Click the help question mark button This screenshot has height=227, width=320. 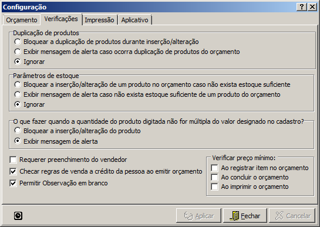(302, 7)
